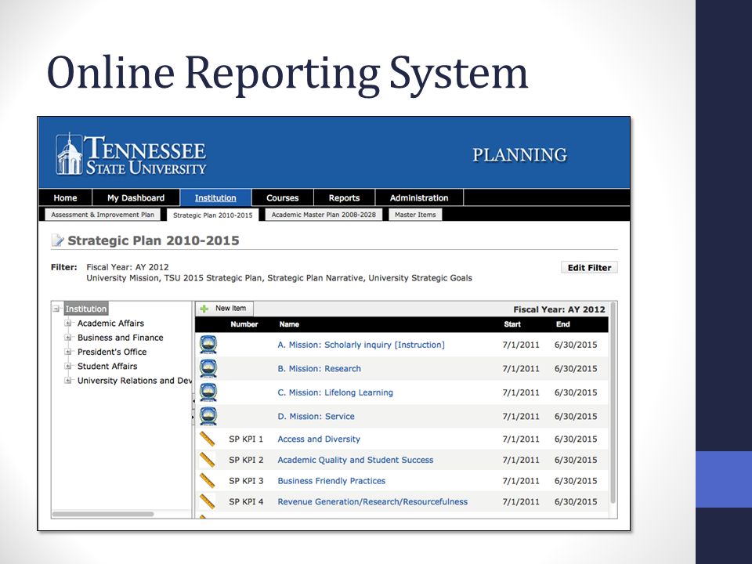This screenshot has width=752, height=564.
Task: Expand University Relations and Dev node
Action: 68,381
